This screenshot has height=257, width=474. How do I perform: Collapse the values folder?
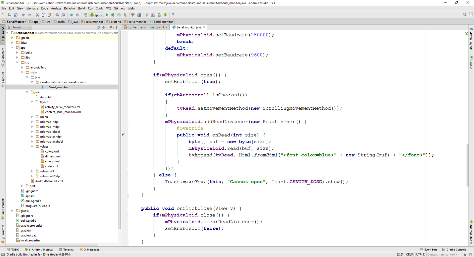(32, 146)
